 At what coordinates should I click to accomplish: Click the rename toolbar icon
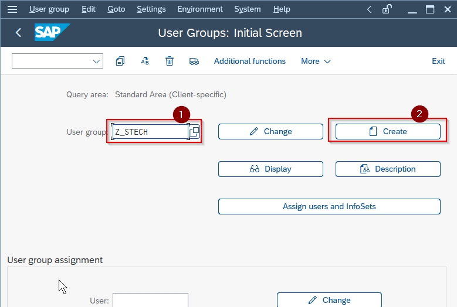[x=145, y=61]
